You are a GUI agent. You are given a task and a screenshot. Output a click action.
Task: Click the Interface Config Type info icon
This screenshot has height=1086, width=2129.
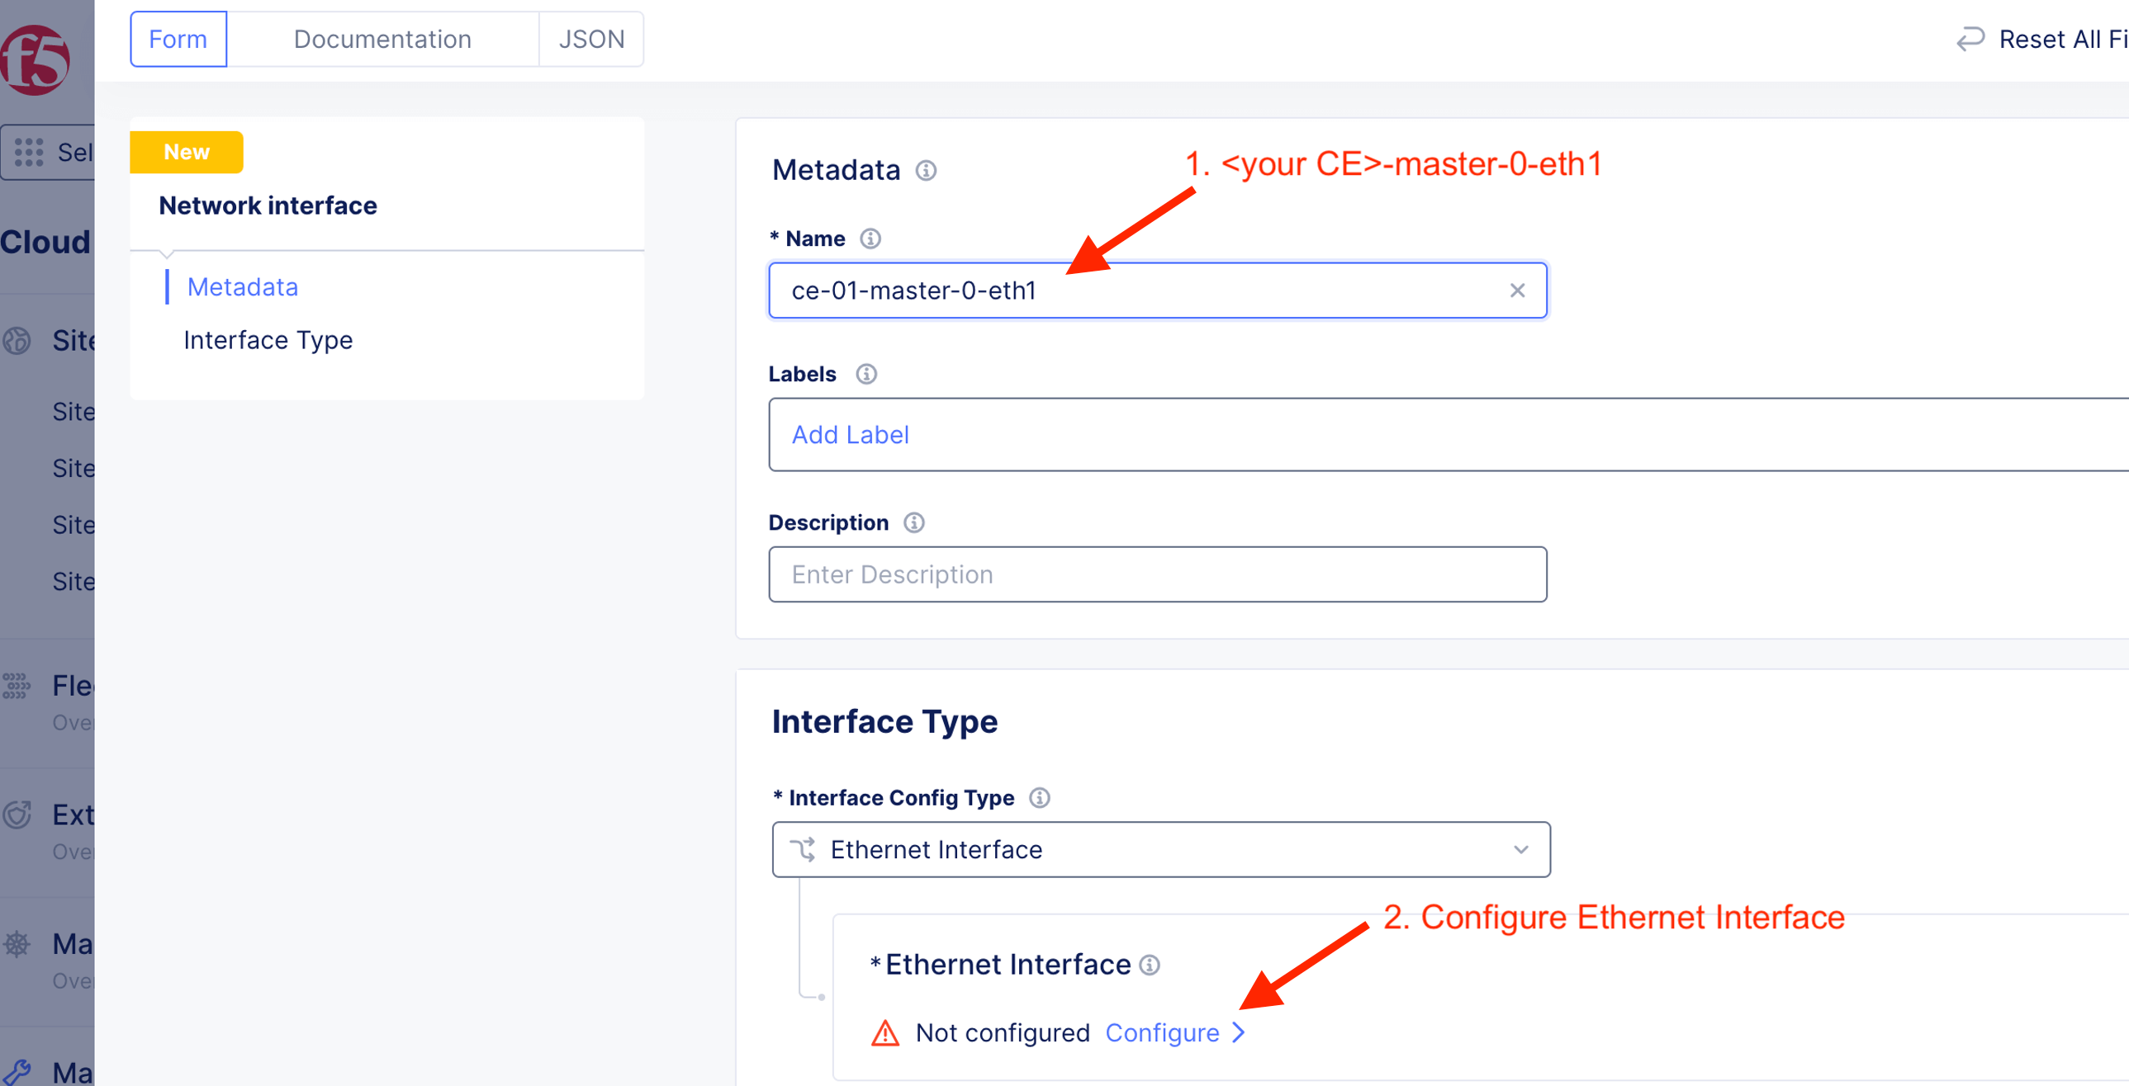1039,798
